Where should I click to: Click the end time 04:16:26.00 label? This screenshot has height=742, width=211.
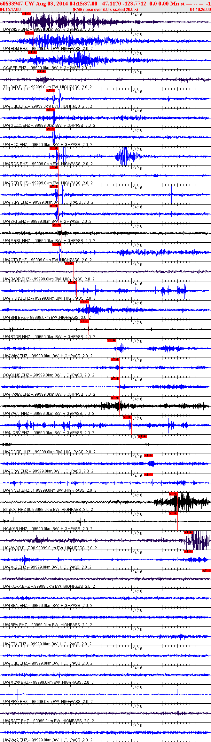click(200, 10)
